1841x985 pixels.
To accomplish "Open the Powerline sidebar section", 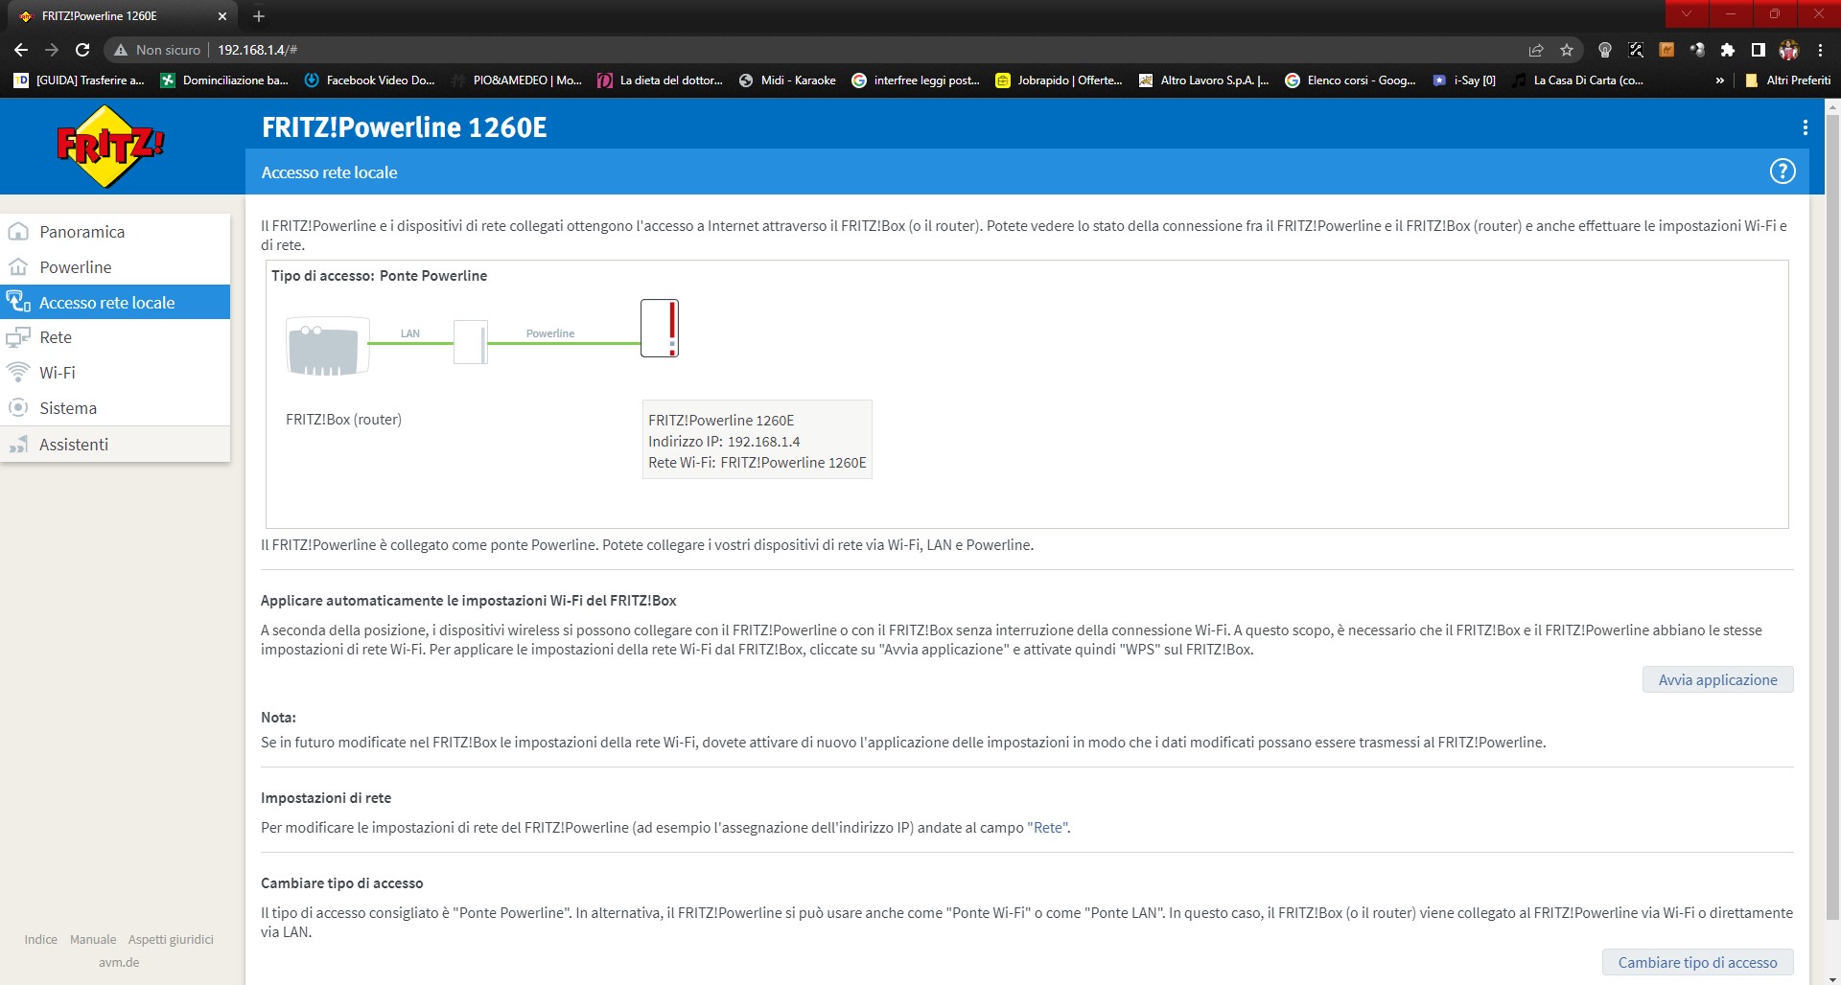I will (115, 267).
